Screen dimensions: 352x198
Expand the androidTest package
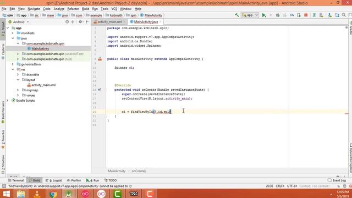pyautogui.click(x=18, y=54)
